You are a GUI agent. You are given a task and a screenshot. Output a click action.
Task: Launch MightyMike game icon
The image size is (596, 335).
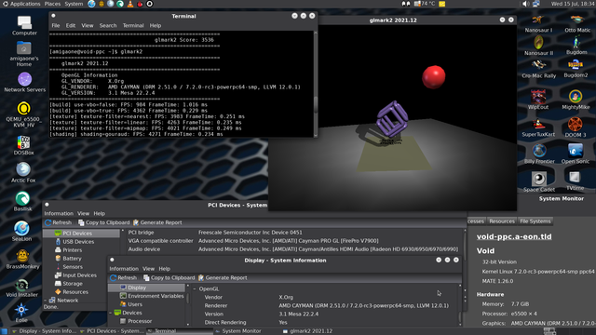576,100
